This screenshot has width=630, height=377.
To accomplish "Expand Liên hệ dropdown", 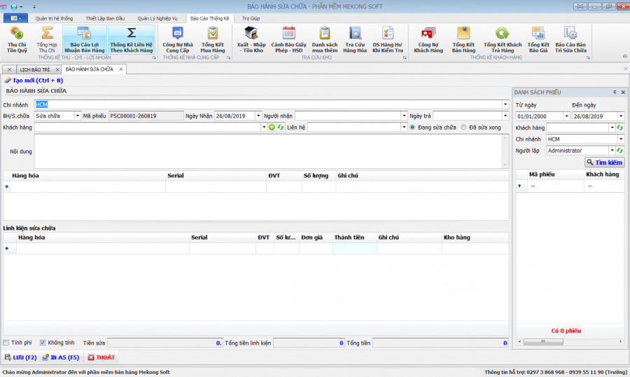I will [x=404, y=127].
